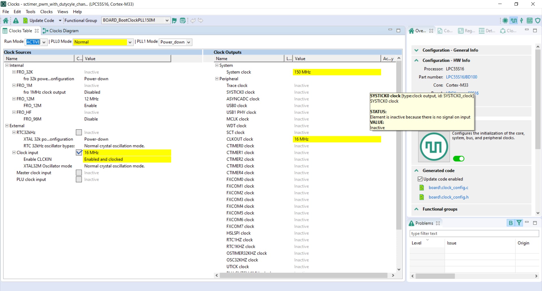Image resolution: width=542 pixels, height=291 pixels.
Task: Select the Clocks tool waveform icon
Action: (514, 20)
